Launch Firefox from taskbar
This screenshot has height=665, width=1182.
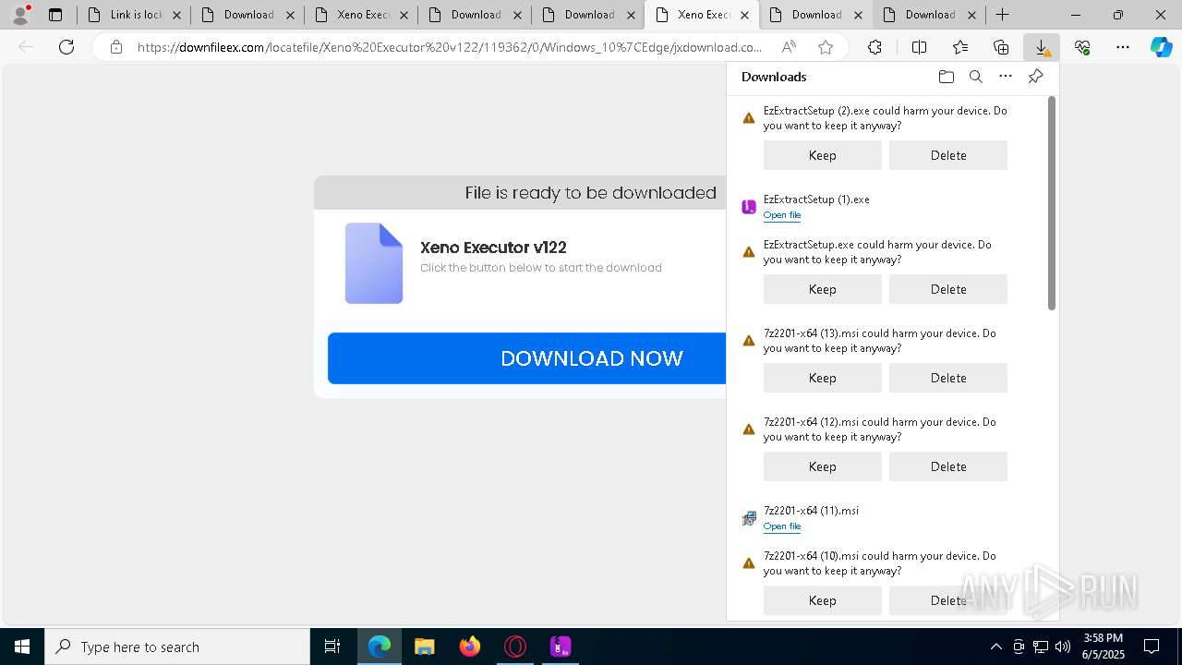[470, 647]
